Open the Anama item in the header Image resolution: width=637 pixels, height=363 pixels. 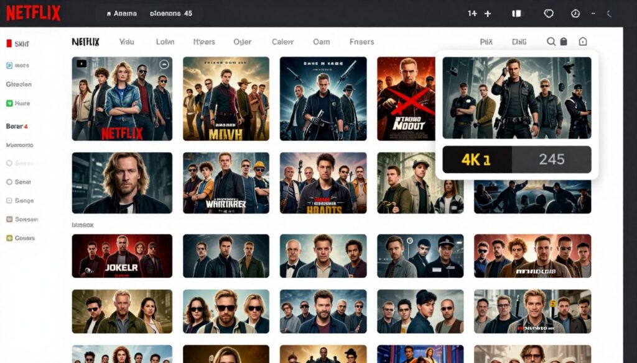click(x=122, y=14)
